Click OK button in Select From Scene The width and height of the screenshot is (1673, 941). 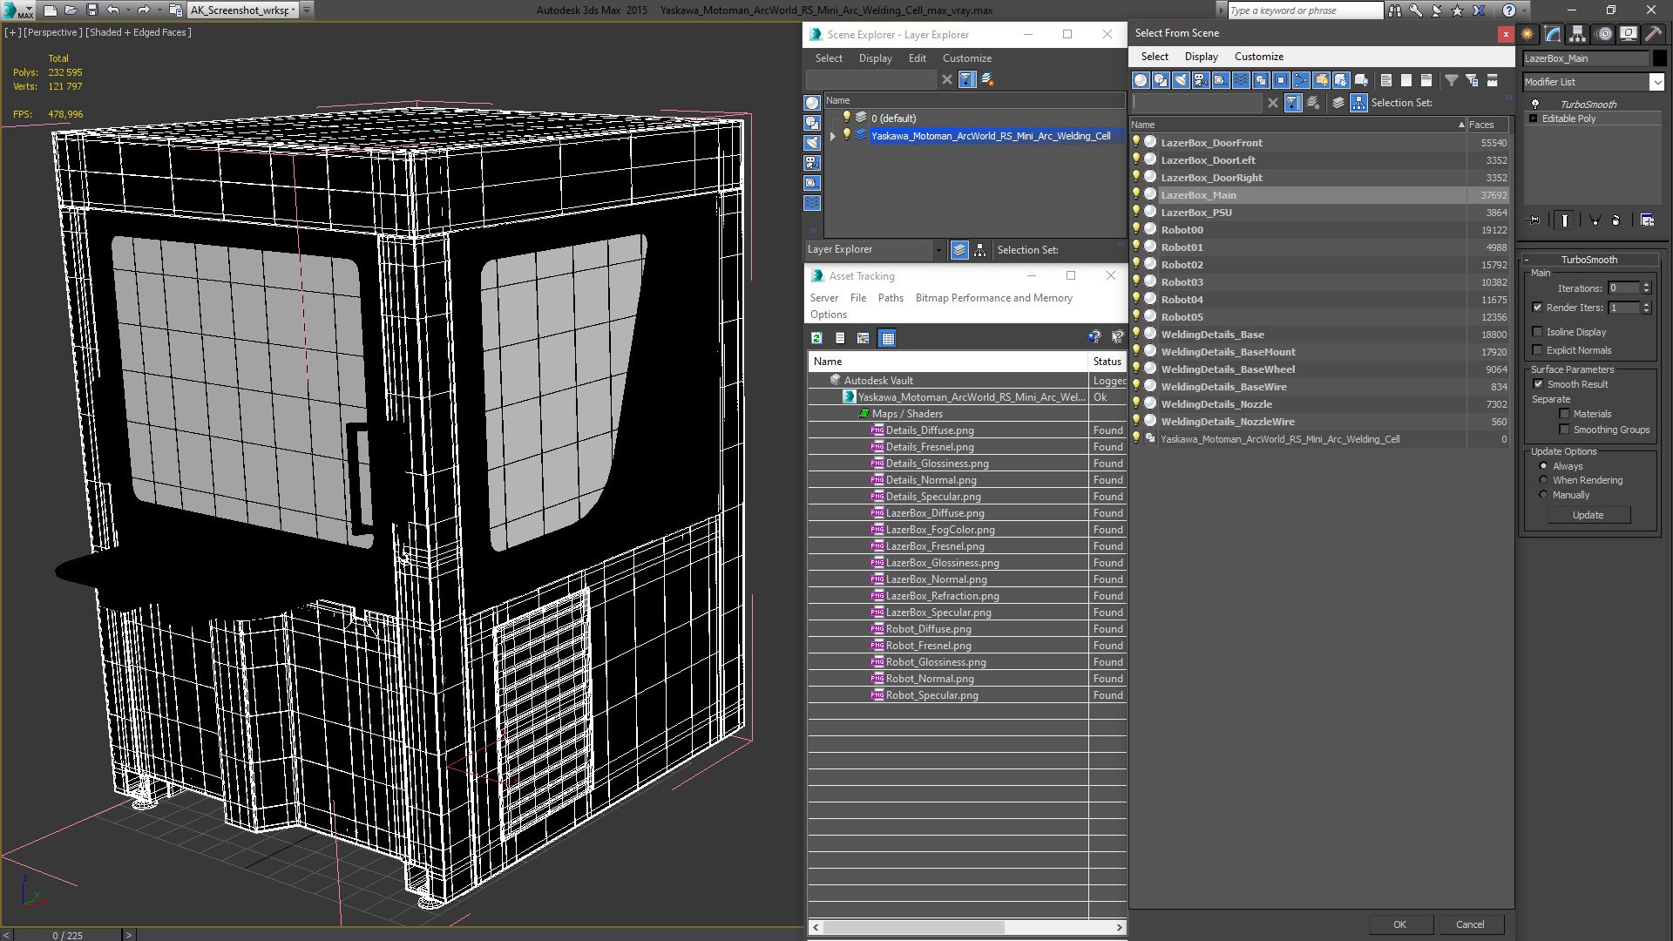(x=1399, y=924)
